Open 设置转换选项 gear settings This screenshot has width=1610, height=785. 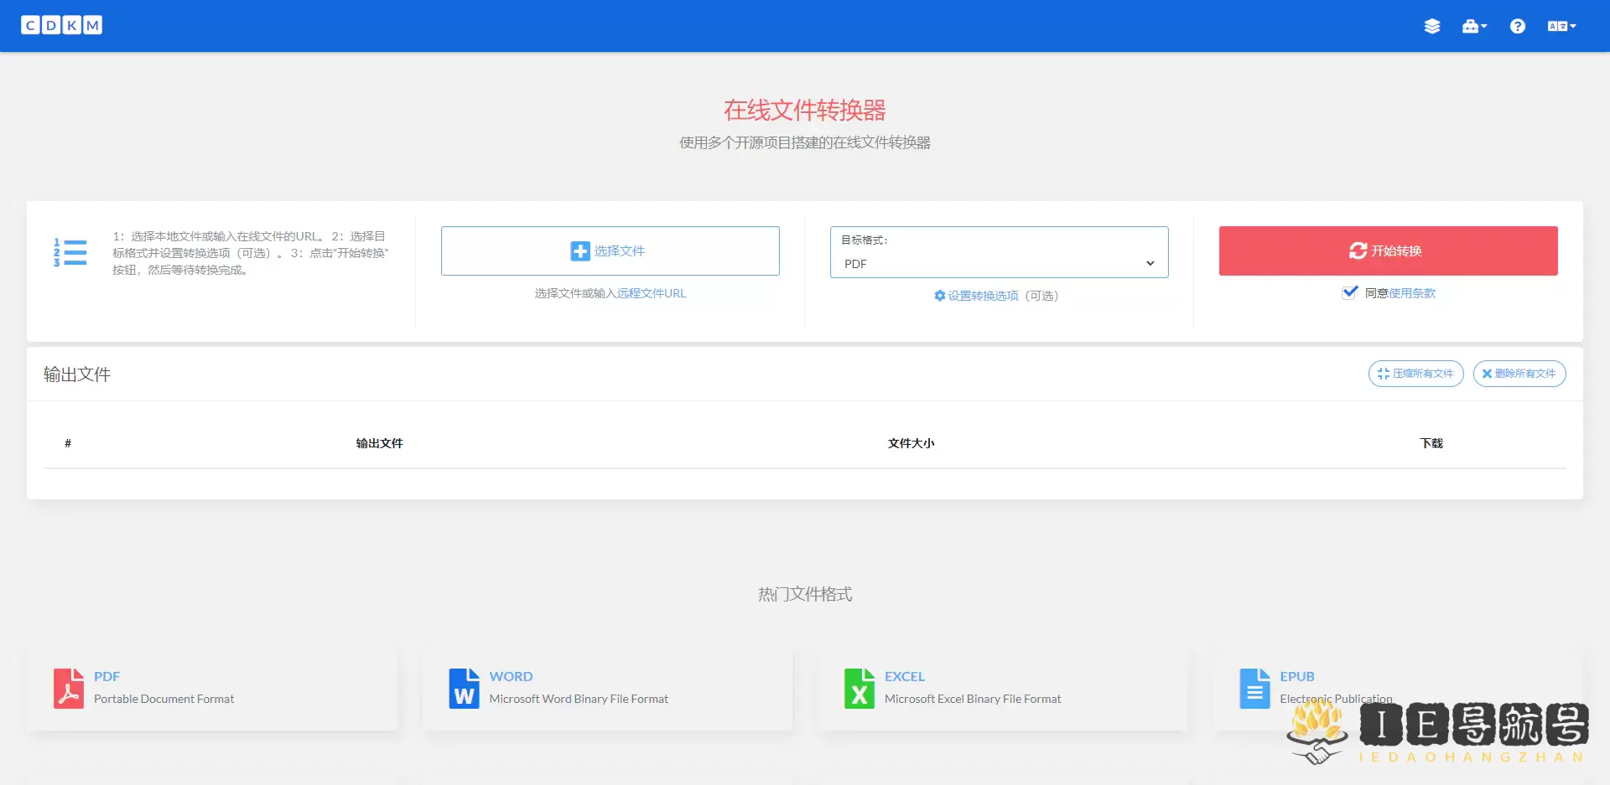(976, 296)
